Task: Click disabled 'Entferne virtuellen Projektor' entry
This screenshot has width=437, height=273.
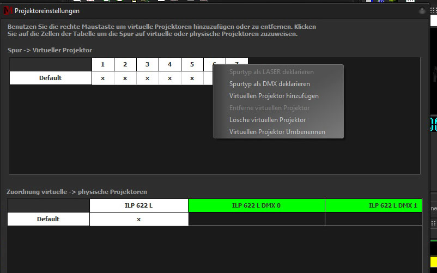Action: (x=269, y=108)
